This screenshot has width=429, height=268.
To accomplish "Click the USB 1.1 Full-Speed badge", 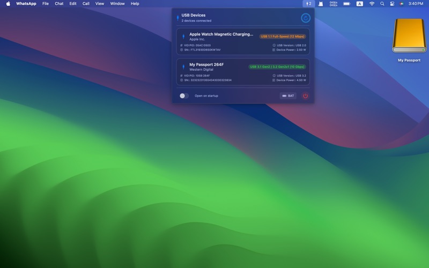I will pos(283,36).
